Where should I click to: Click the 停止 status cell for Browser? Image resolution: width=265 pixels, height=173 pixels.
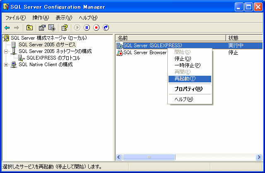point(233,53)
